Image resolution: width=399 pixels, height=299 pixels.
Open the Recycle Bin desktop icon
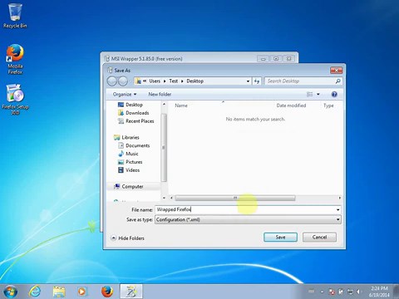[x=15, y=16]
